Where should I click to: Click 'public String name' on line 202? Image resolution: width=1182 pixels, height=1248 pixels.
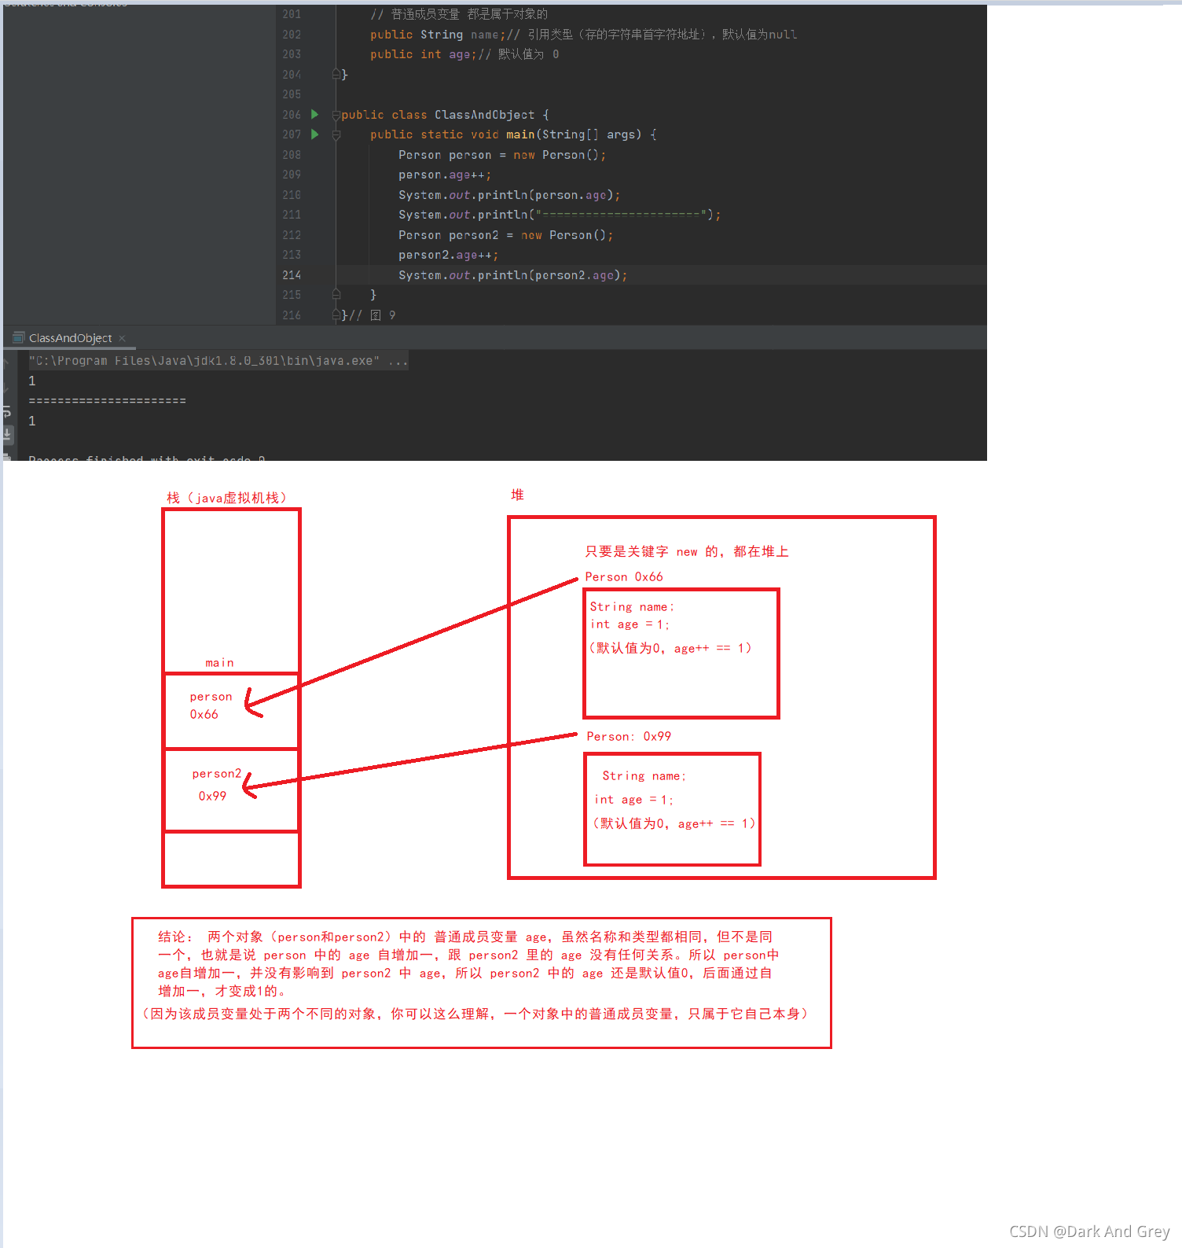pos(435,35)
